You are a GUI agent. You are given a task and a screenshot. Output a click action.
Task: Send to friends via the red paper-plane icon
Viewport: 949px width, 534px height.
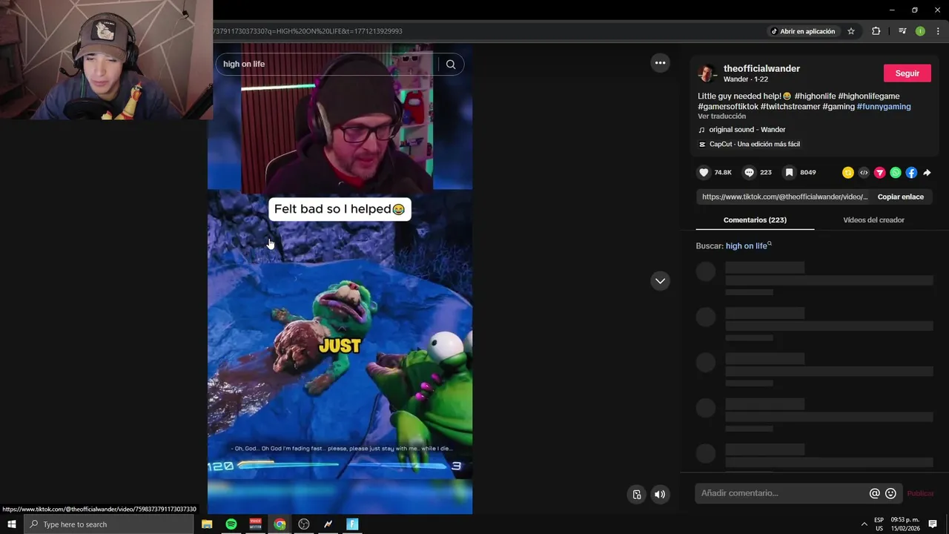pos(879,172)
